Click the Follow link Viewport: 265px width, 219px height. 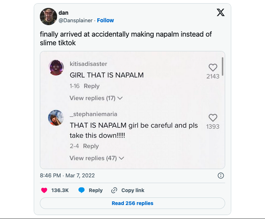(x=105, y=20)
